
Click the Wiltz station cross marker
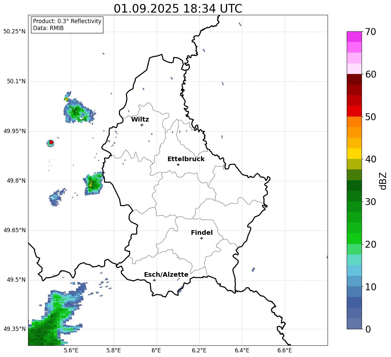pyautogui.click(x=142, y=125)
